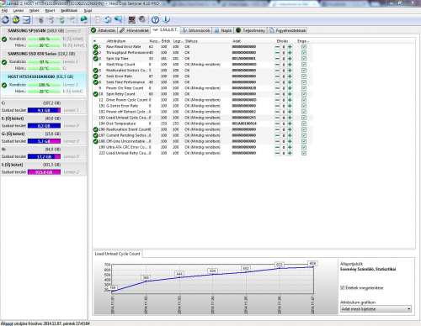Toggle the checkbox for Raw Read Error Rate
This screenshot has width=421, height=326.
point(304,47)
